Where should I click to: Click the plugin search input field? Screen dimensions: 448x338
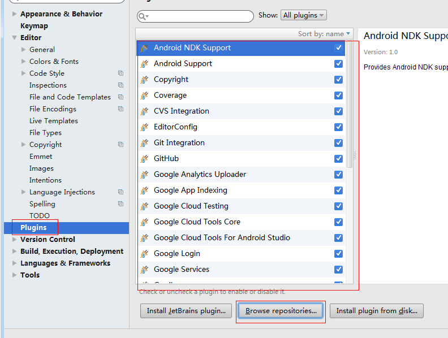click(195, 16)
